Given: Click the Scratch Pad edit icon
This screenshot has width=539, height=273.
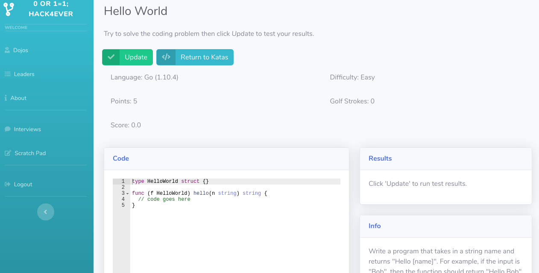Looking at the screenshot, I should click(x=8, y=153).
